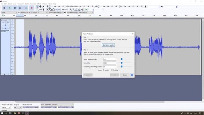This screenshot has width=204, height=115.
Task: Open Windows taskbar search
Action: pyautogui.click(x=6, y=113)
